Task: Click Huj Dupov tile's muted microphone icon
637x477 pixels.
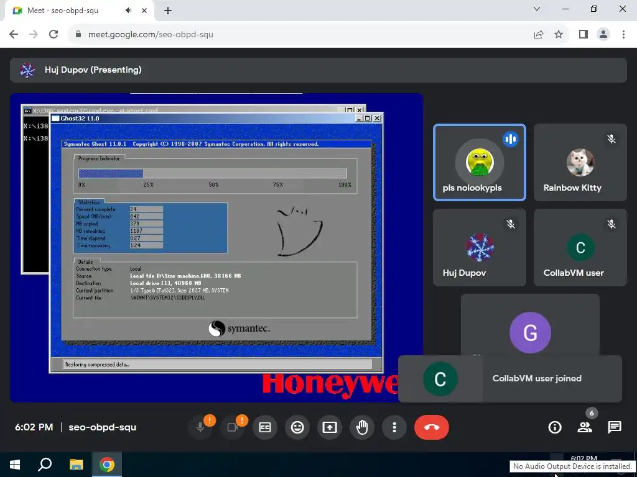Action: point(511,224)
